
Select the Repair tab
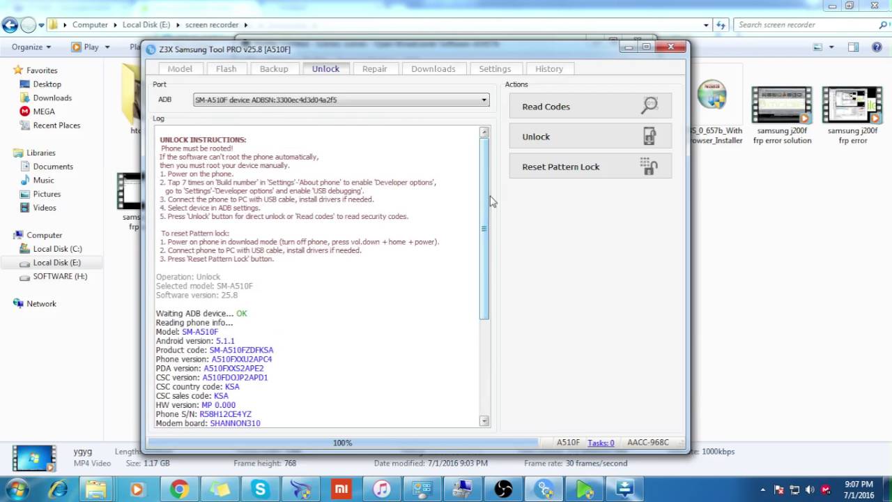click(374, 68)
